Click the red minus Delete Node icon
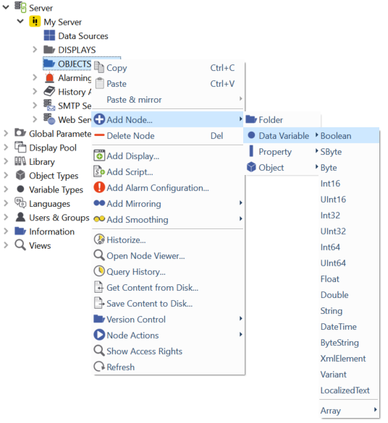The width and height of the screenshot is (388, 423). tap(99, 135)
